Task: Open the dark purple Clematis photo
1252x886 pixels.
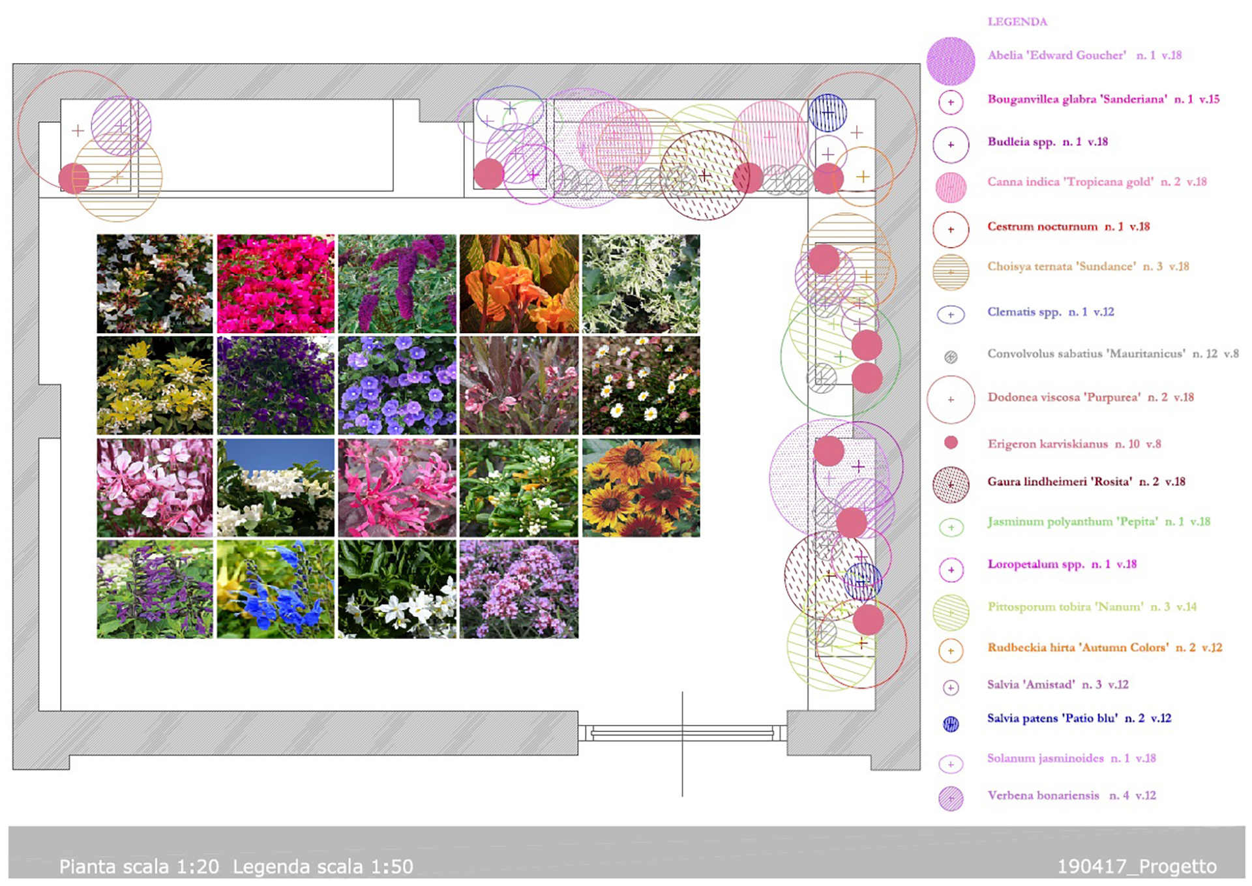Action: click(x=276, y=385)
